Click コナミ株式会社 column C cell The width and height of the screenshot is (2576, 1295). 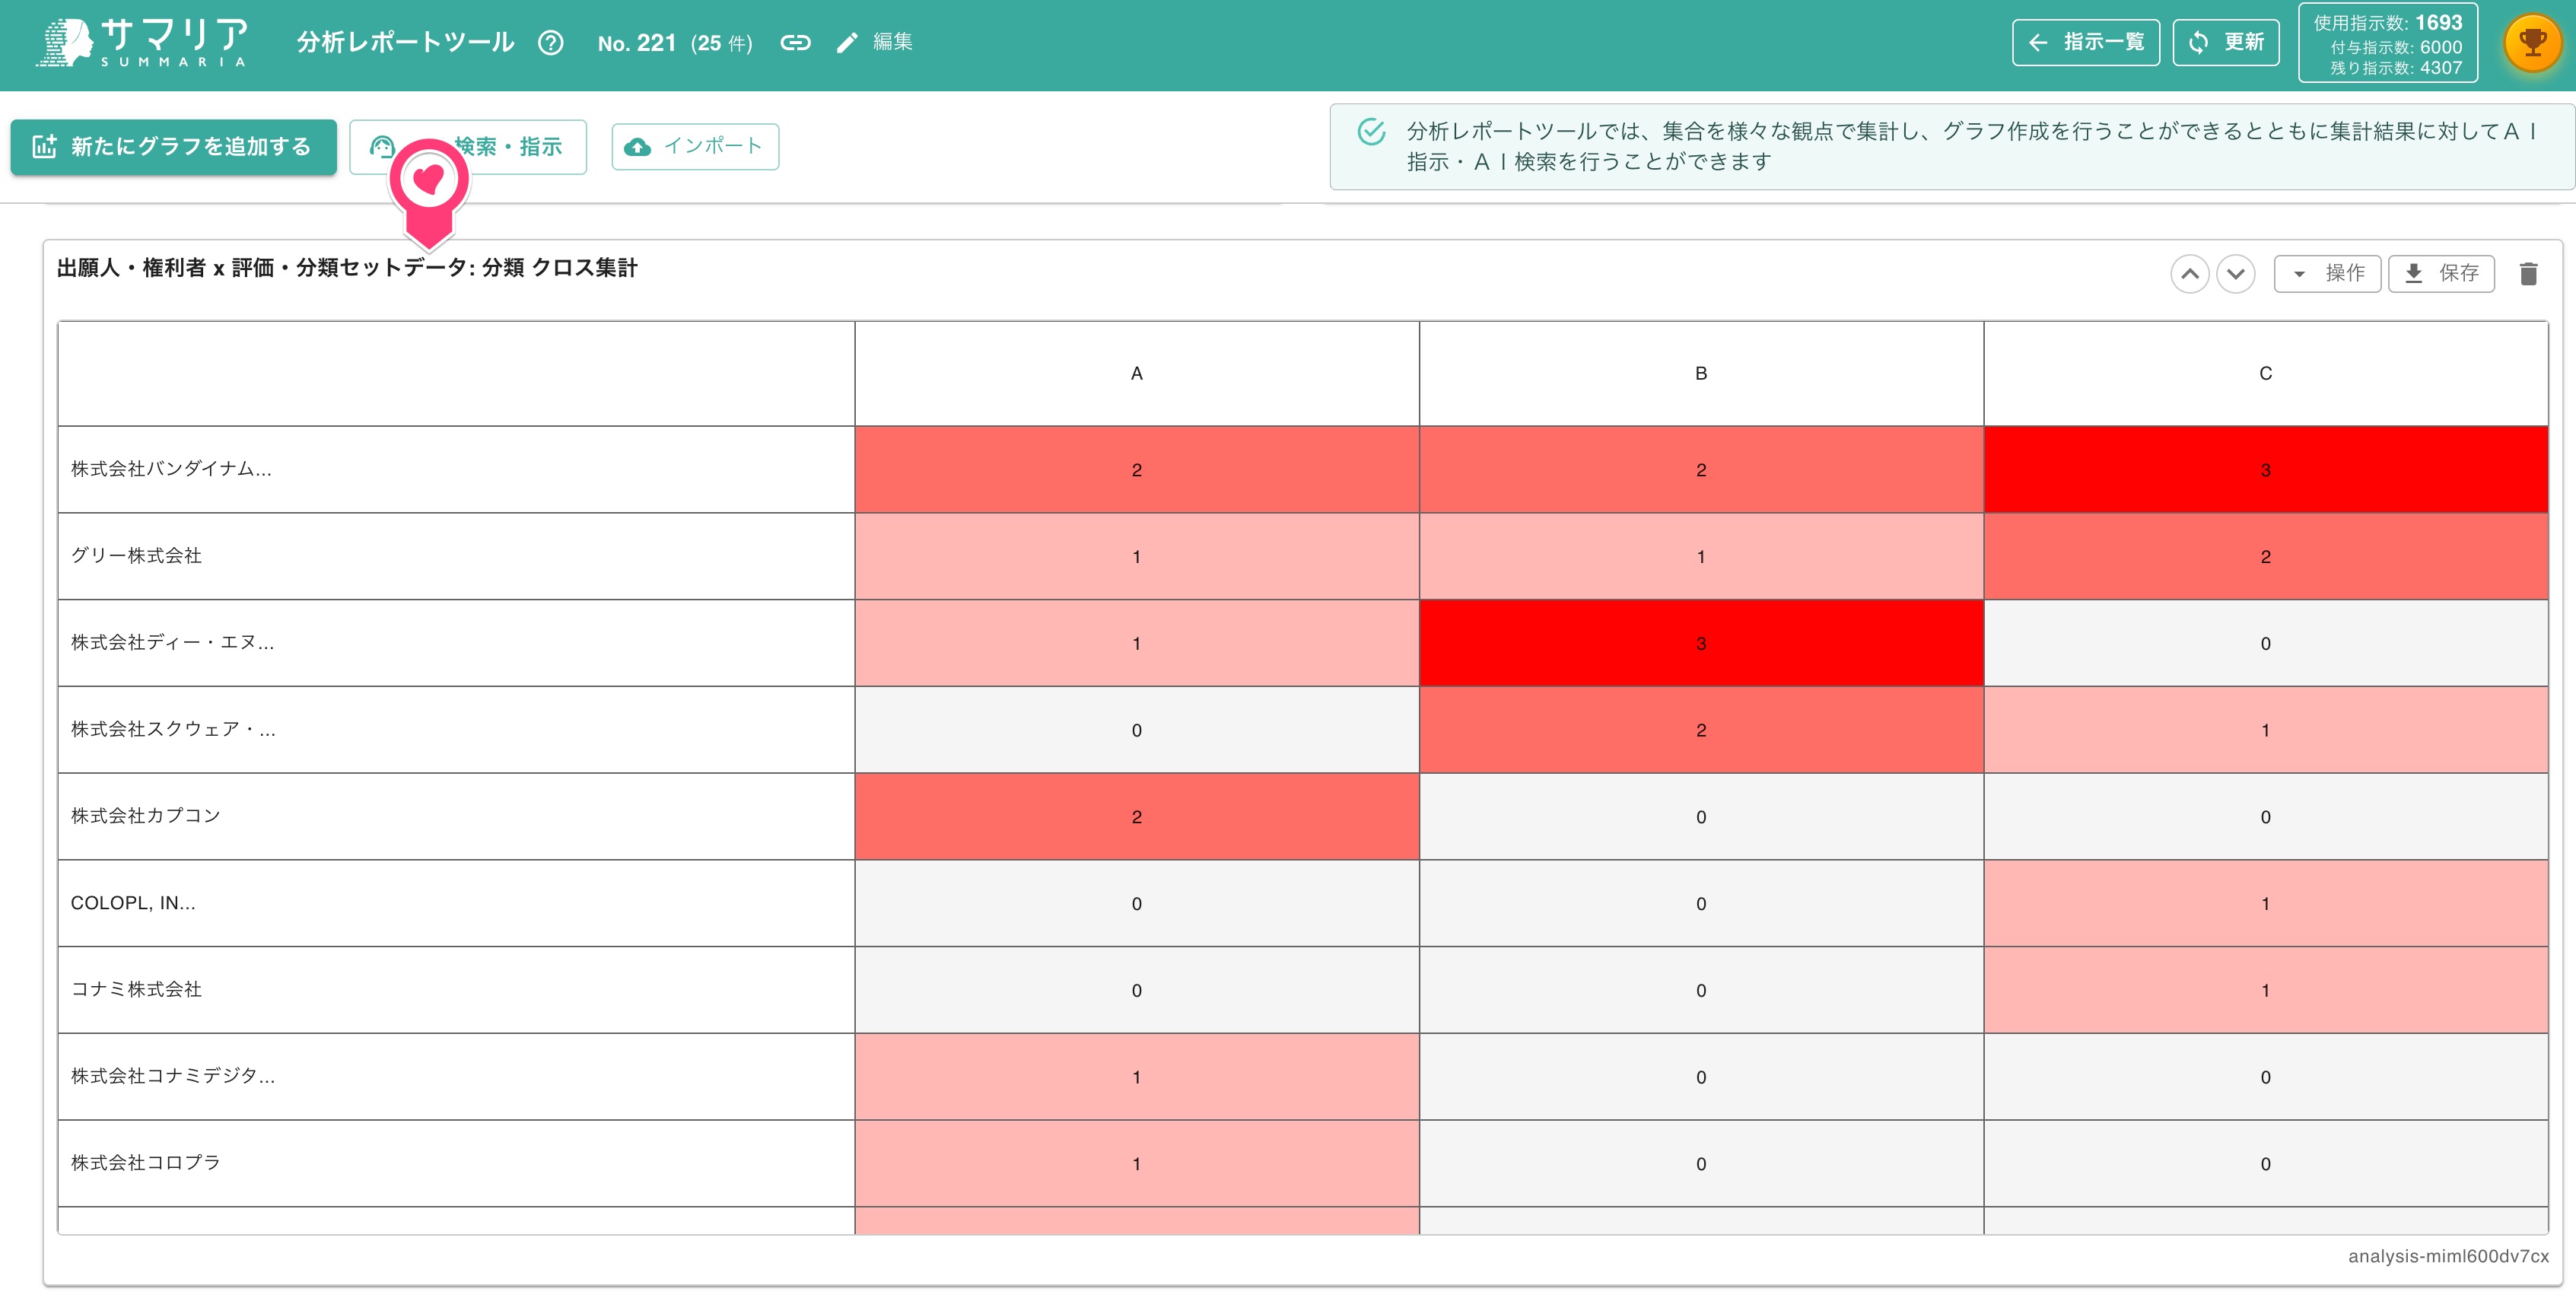point(2265,990)
